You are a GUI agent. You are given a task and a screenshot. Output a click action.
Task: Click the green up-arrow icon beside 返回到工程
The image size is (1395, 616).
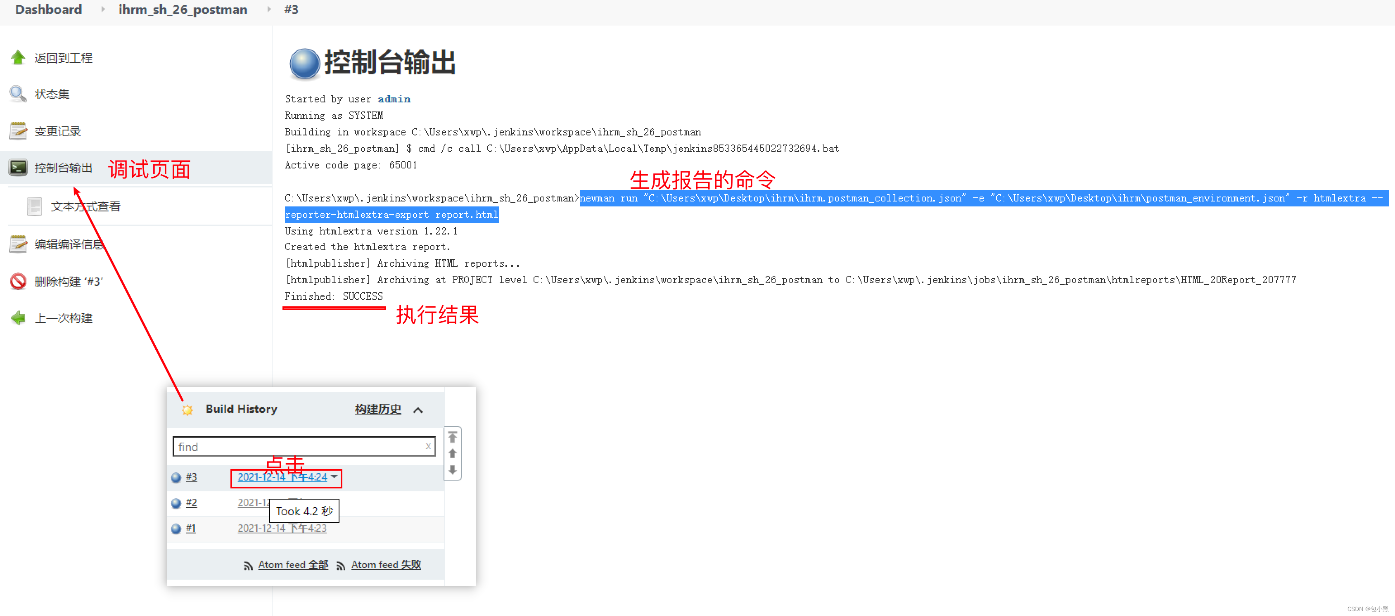click(x=18, y=57)
